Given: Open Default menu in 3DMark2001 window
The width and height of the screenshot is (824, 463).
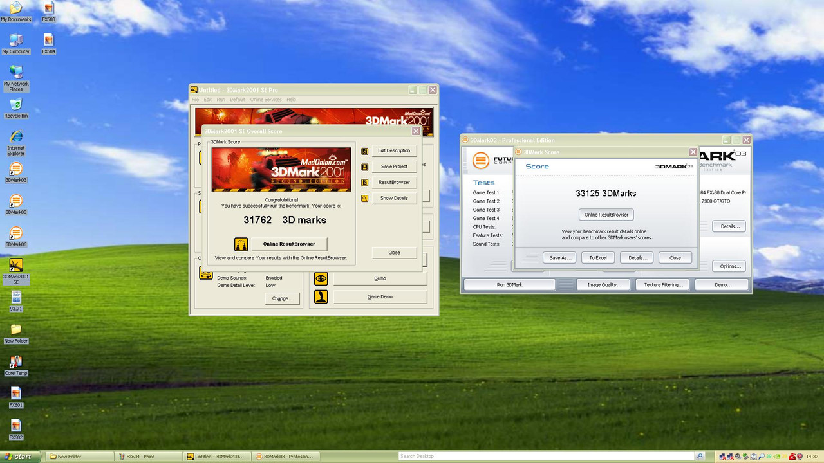Looking at the screenshot, I should click(x=238, y=100).
